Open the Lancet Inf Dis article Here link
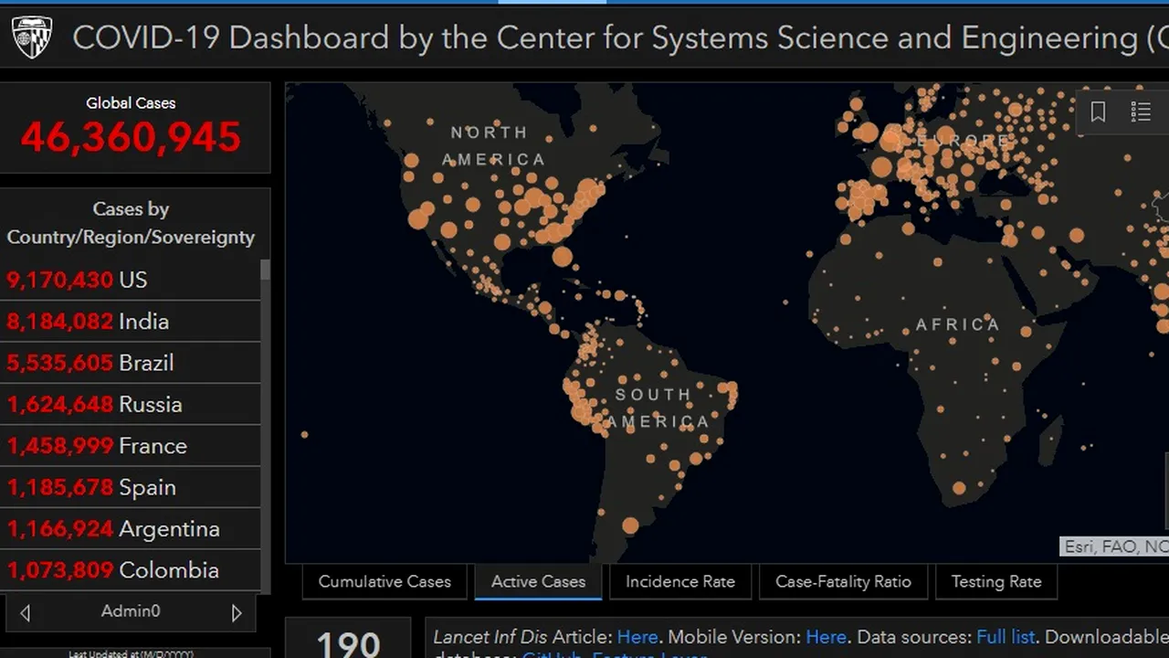1169x658 pixels. (x=637, y=637)
